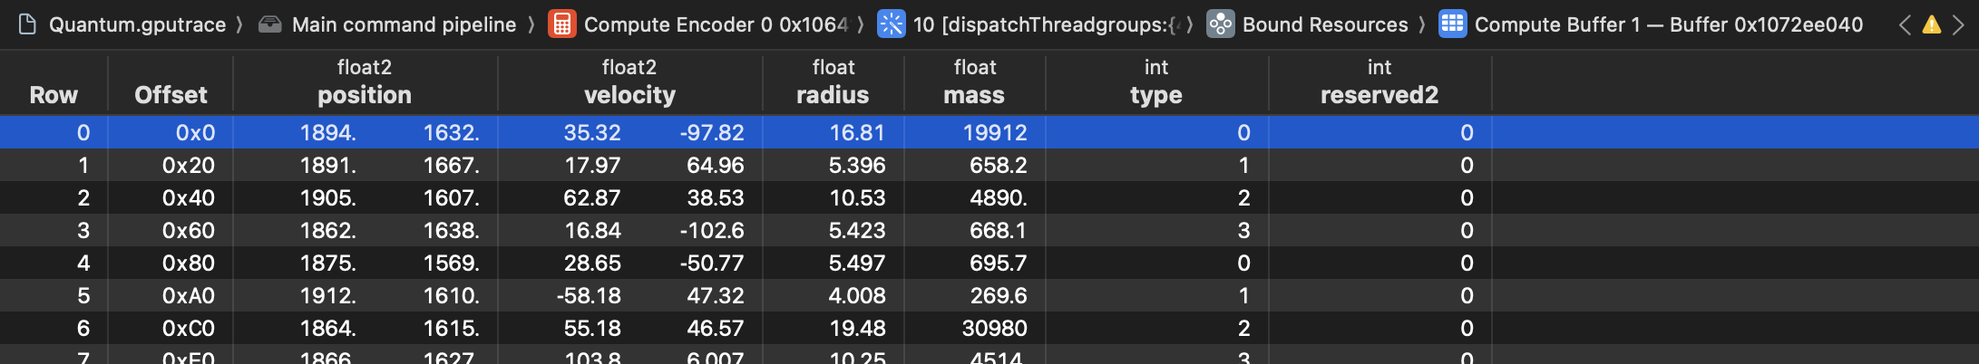Click the Bound Resources icon

pos(1220,24)
